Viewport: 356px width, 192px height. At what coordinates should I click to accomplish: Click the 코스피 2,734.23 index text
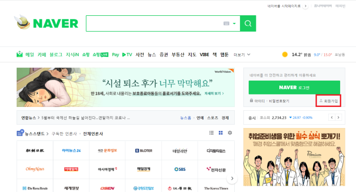point(273,118)
